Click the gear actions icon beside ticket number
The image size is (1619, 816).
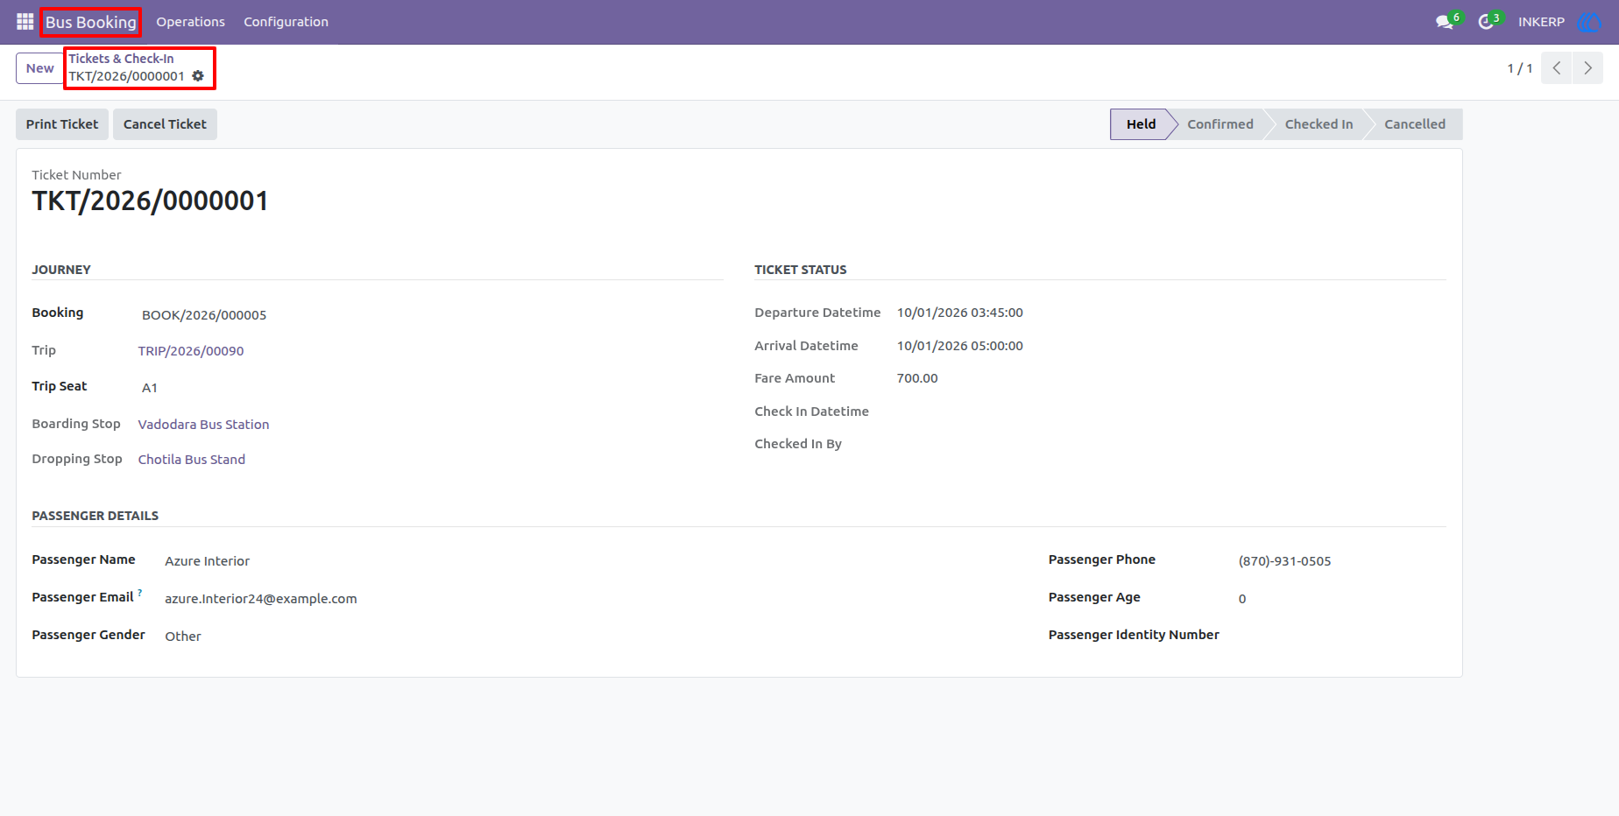(x=198, y=76)
